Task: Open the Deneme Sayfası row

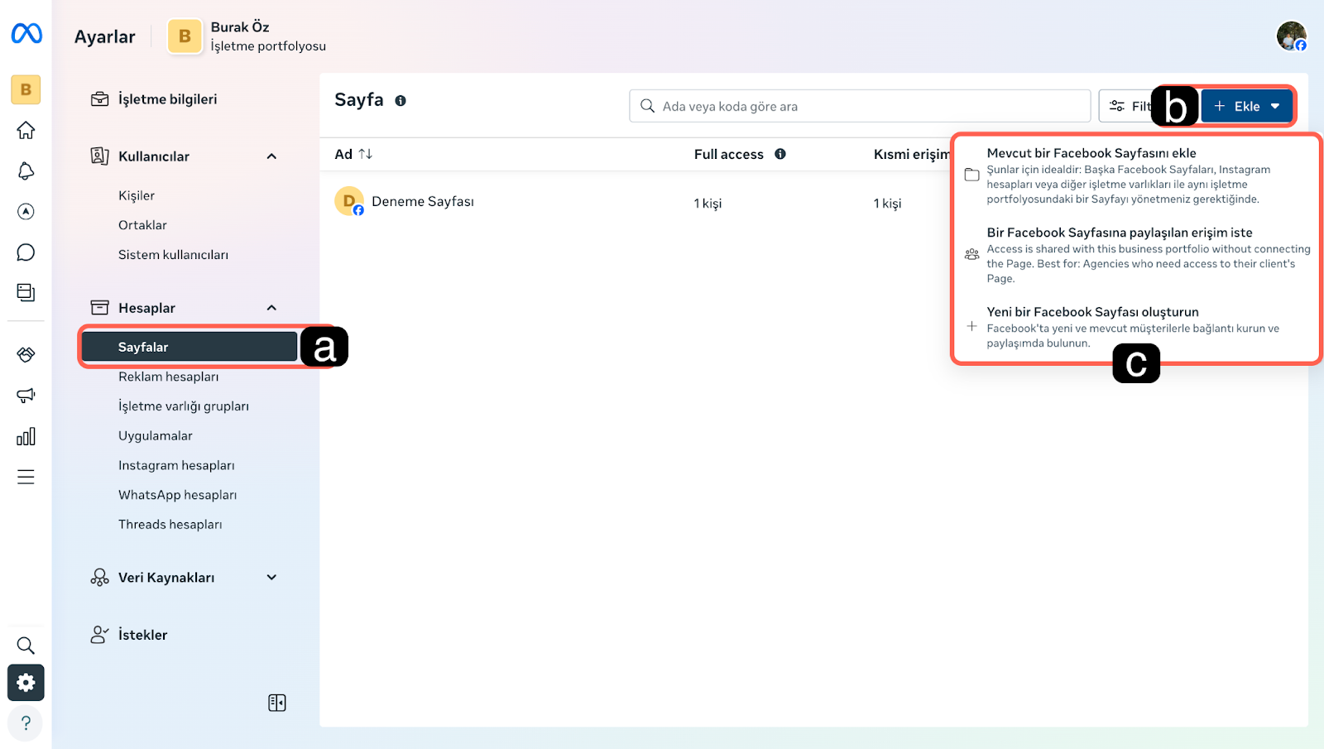Action: tap(422, 202)
